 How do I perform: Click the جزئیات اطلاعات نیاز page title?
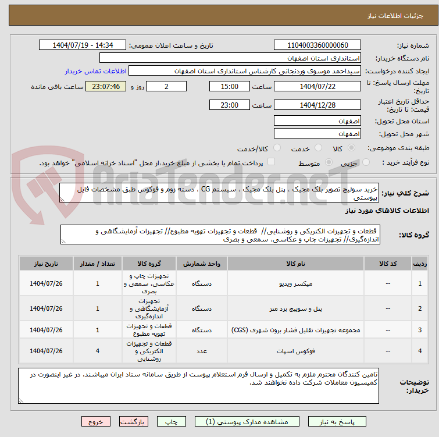tap(395, 16)
